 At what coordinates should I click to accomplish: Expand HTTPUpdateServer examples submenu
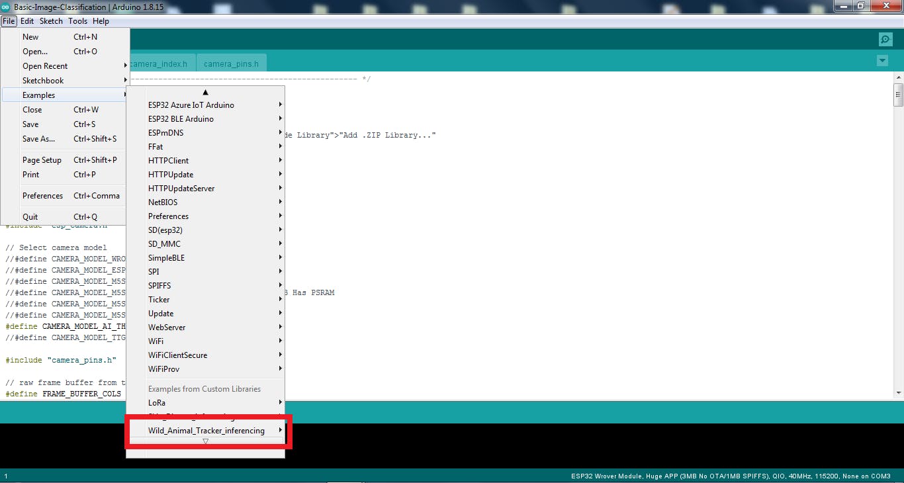pos(205,189)
